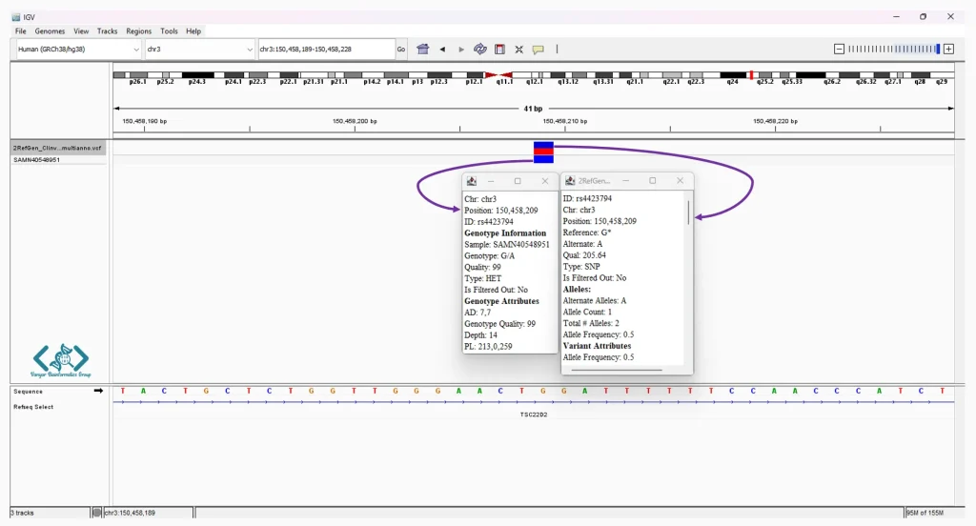Open the Genomes menu
976x526 pixels.
(x=50, y=31)
